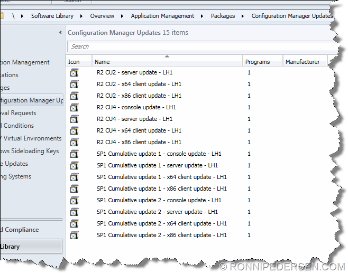Select Application Management node in navigation tree
The width and height of the screenshot is (348, 273).
(x=25, y=62)
